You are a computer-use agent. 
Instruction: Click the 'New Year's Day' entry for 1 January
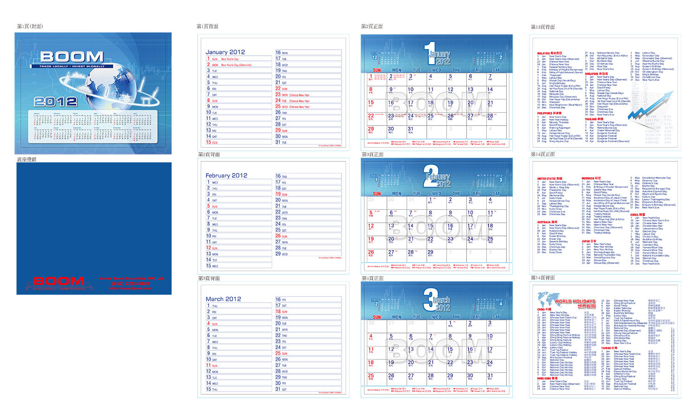click(230, 59)
